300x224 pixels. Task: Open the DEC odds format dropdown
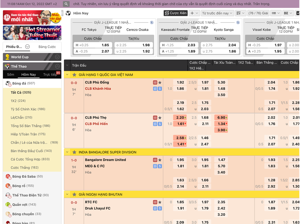coord(288,13)
